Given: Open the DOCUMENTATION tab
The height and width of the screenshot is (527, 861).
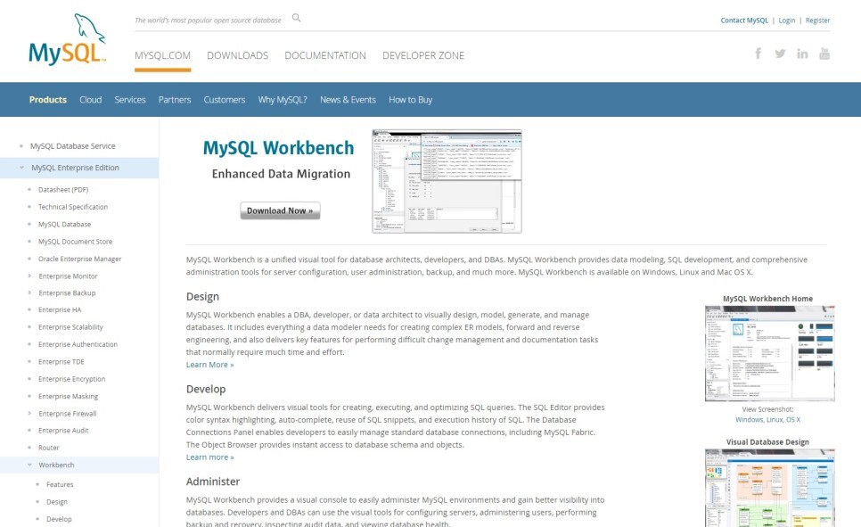Looking at the screenshot, I should (x=325, y=55).
